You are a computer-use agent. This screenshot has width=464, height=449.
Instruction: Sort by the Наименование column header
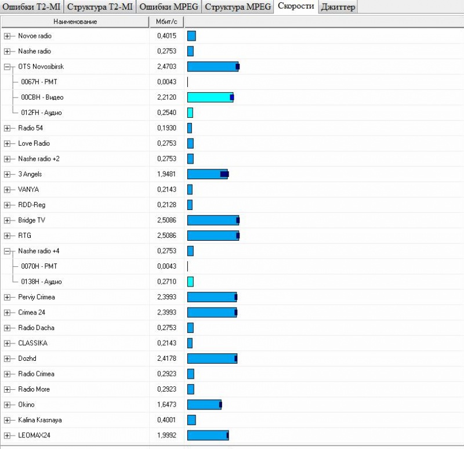point(75,21)
